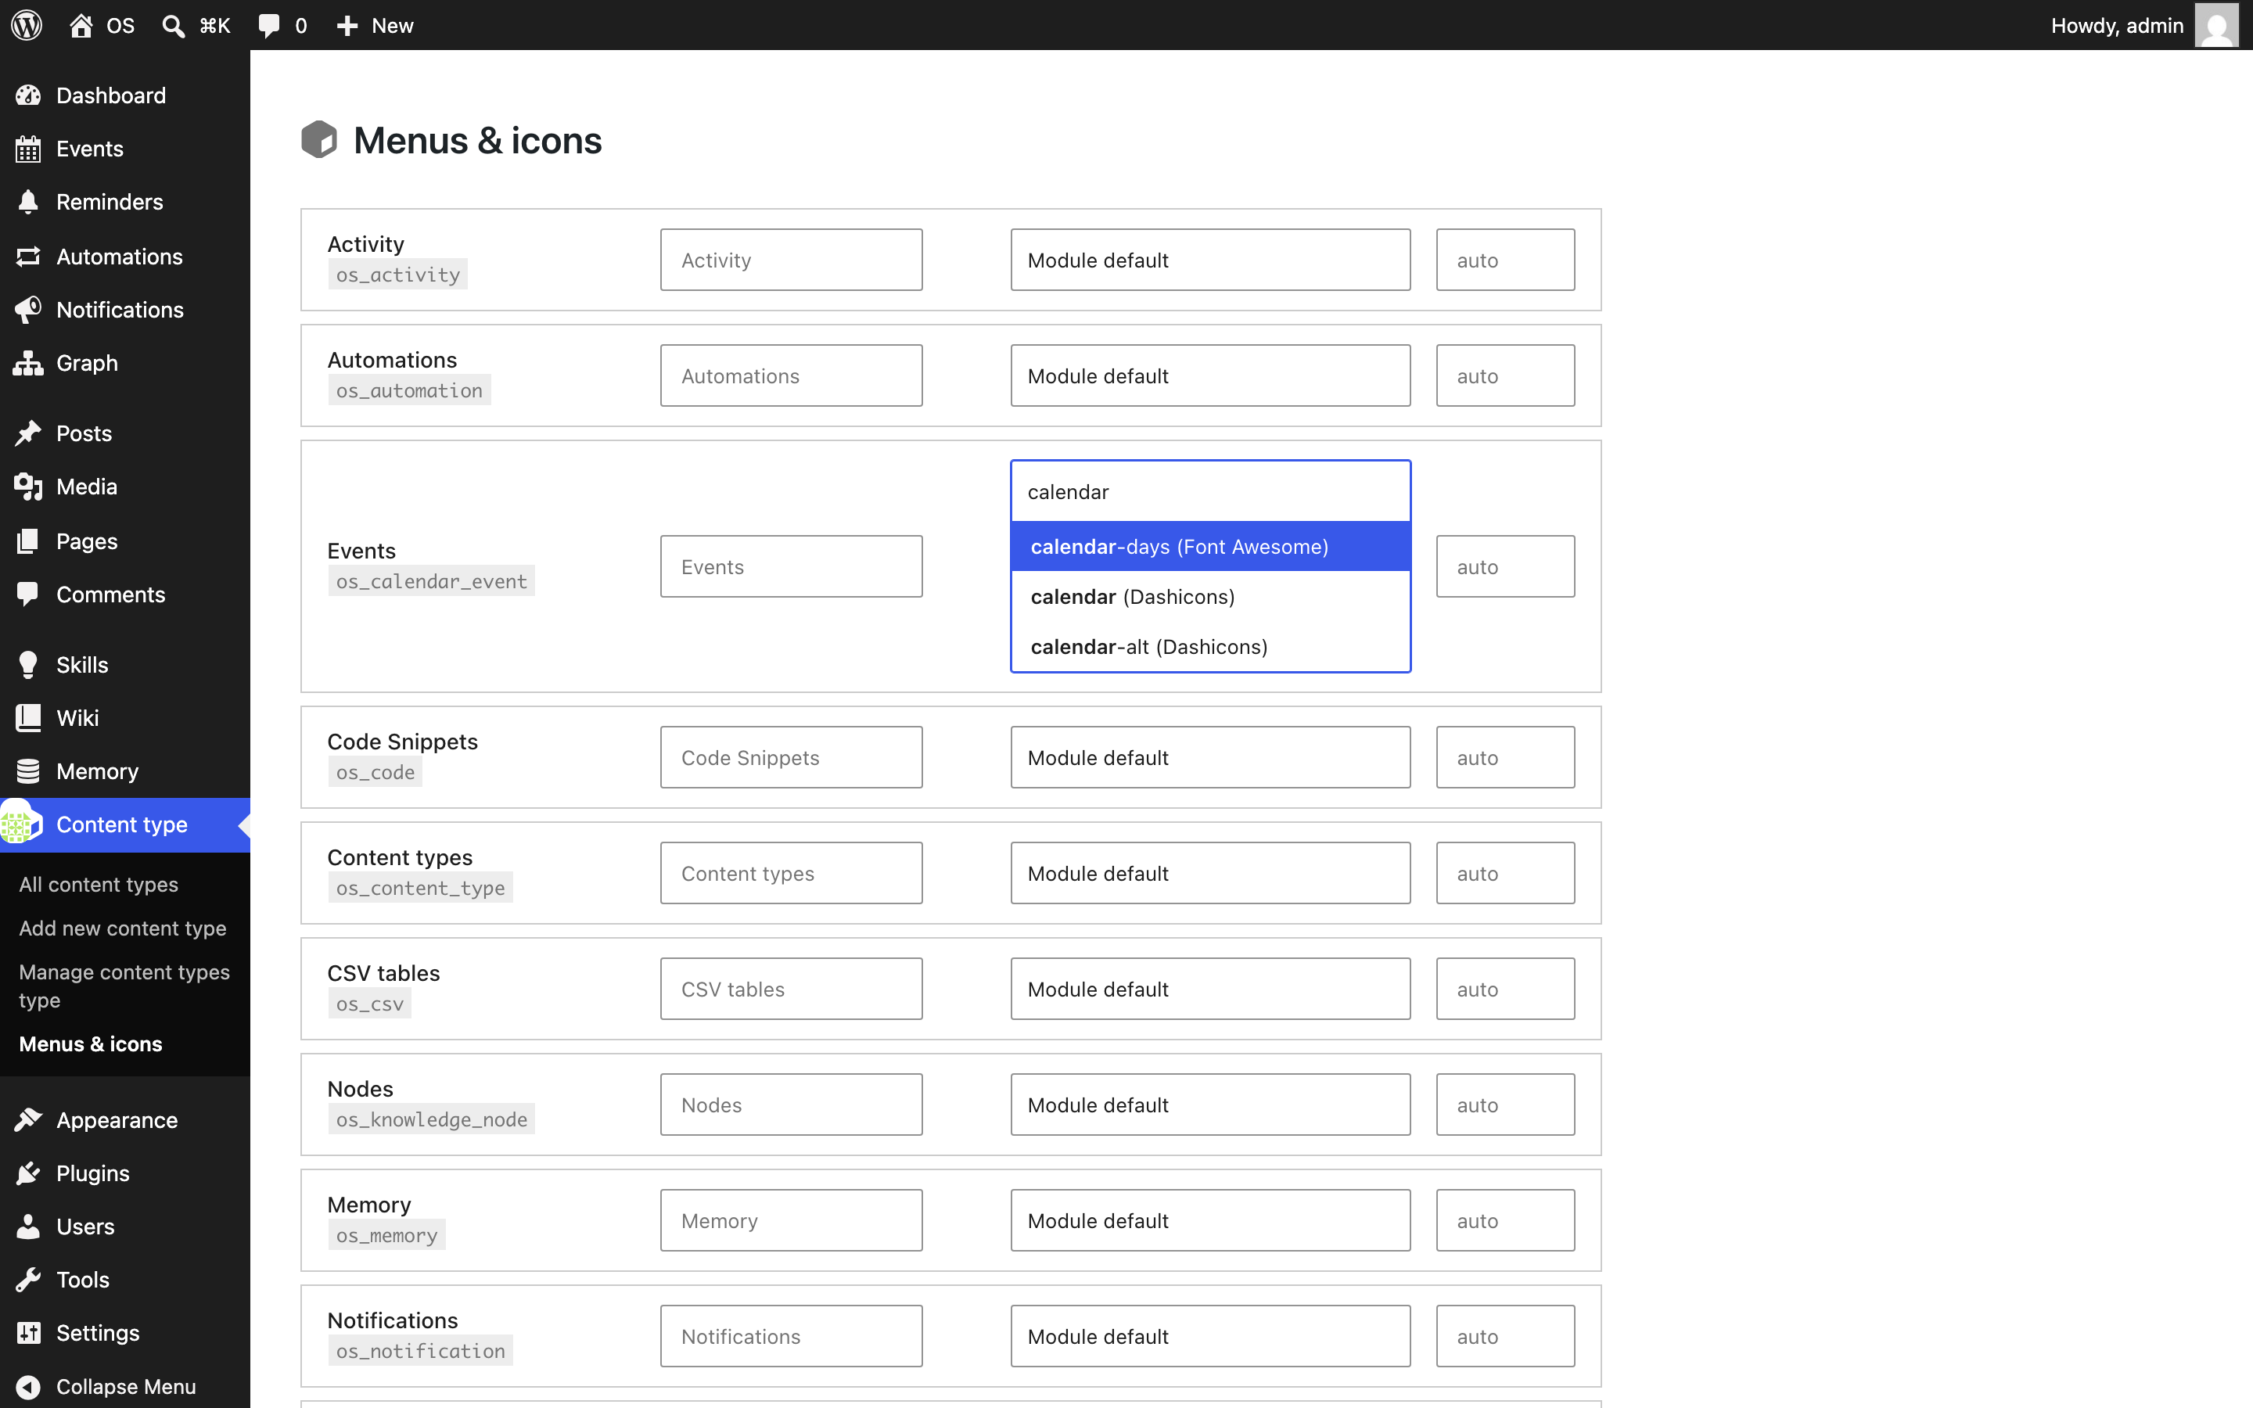Viewport: 2253px width, 1408px height.
Task: Open Add new content type link
Action: [x=123, y=928]
